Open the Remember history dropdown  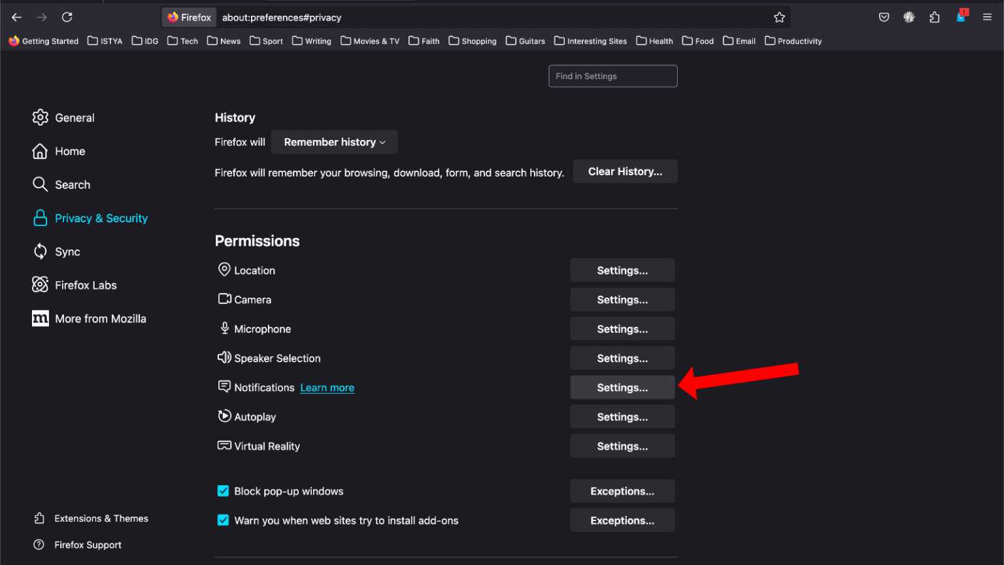coord(334,142)
